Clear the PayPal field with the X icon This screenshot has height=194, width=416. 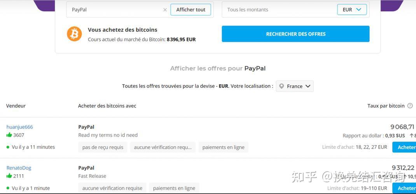(x=165, y=10)
